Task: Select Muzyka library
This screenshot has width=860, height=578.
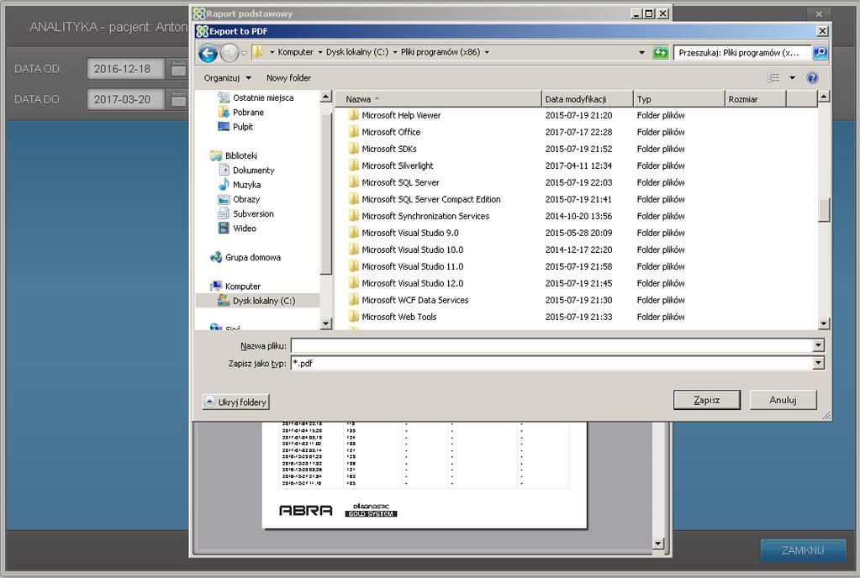Action: (x=246, y=185)
